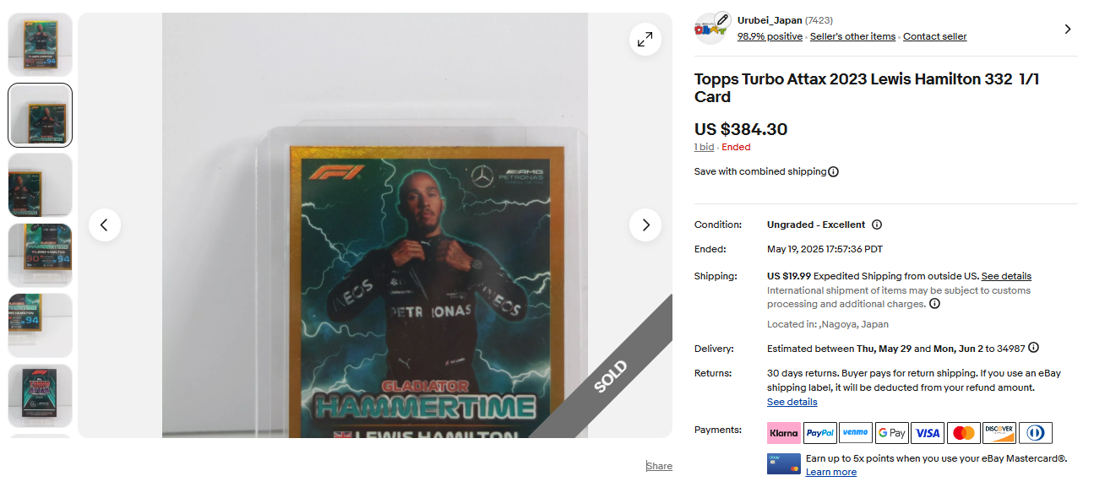Image resolution: width=1105 pixels, height=498 pixels.
Task: Click the Klarna payment logo
Action: pyautogui.click(x=784, y=433)
